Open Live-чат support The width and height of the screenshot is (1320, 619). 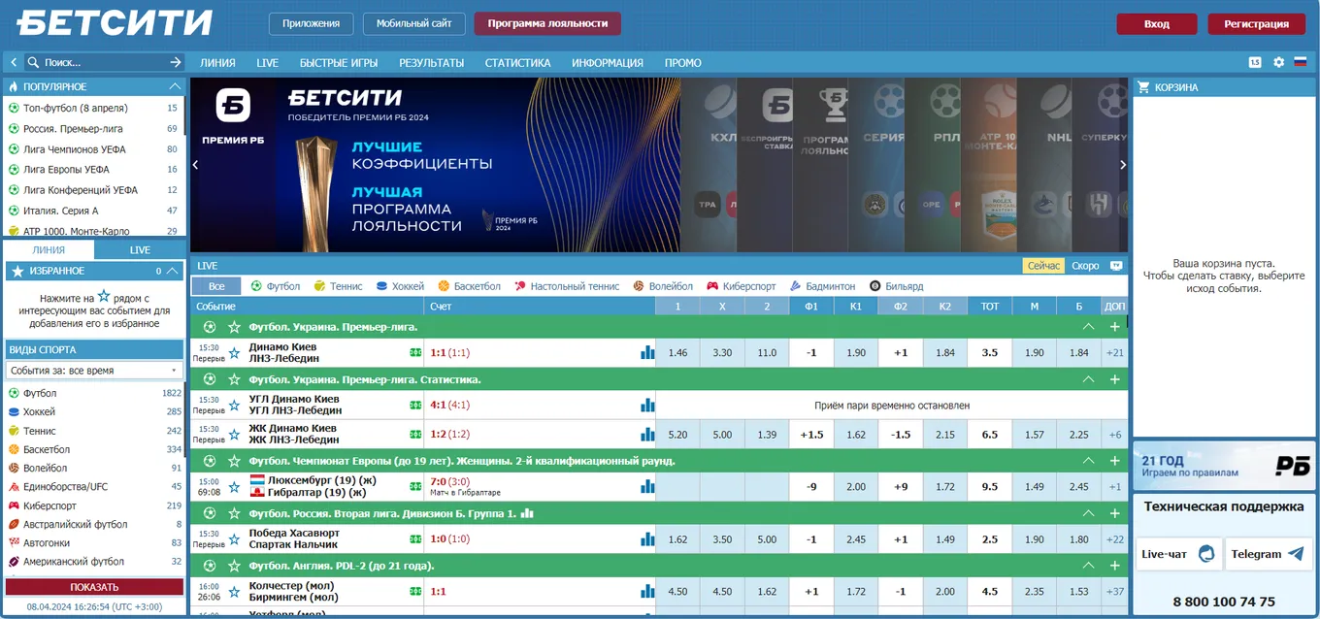coord(1178,554)
